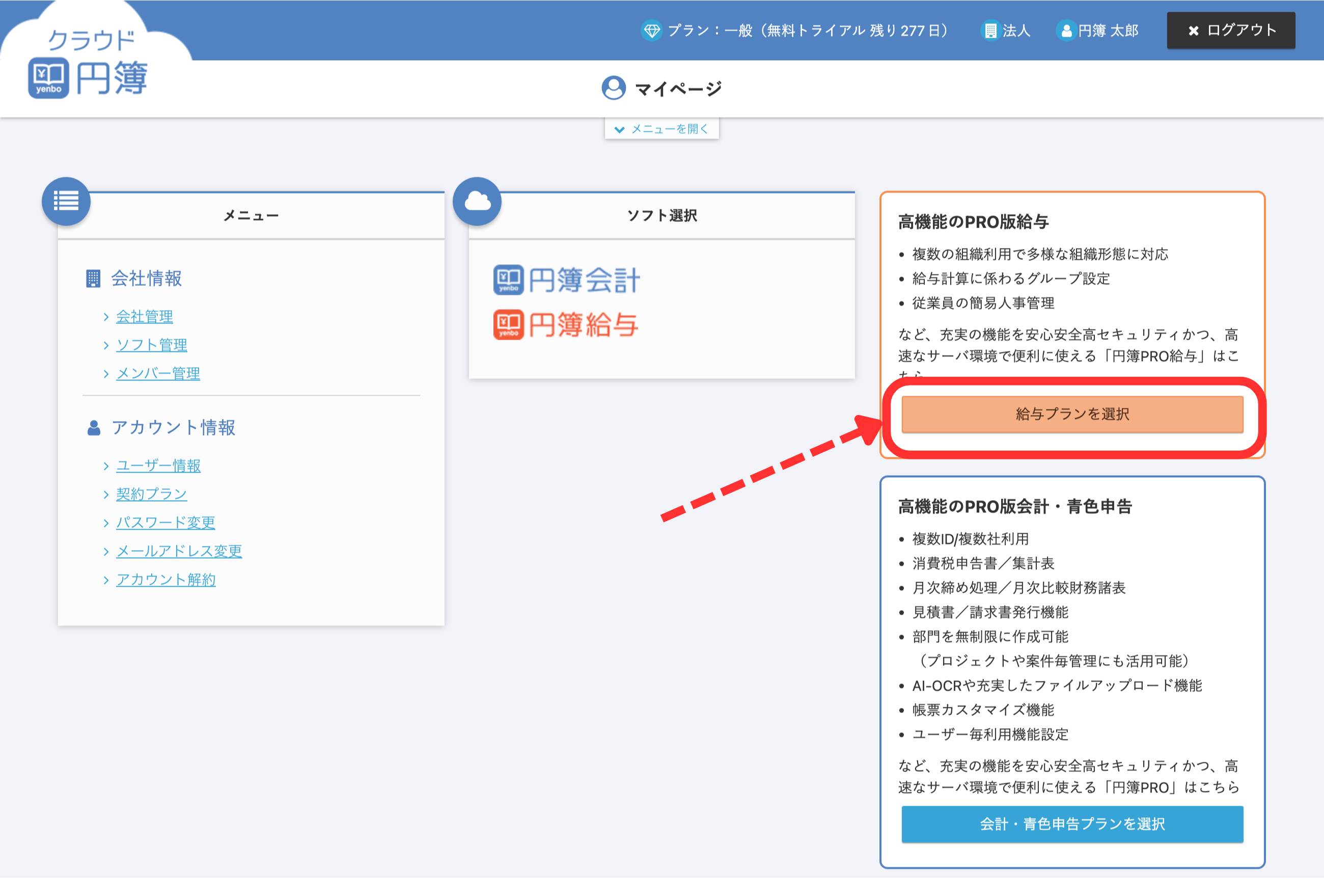Click the 高機能のPRO版給与 heading

pyautogui.click(x=974, y=222)
